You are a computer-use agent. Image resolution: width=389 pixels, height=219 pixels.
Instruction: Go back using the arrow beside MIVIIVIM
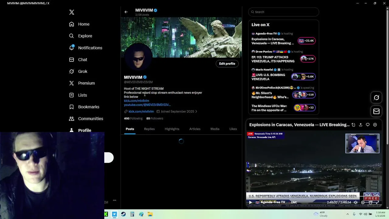click(126, 12)
